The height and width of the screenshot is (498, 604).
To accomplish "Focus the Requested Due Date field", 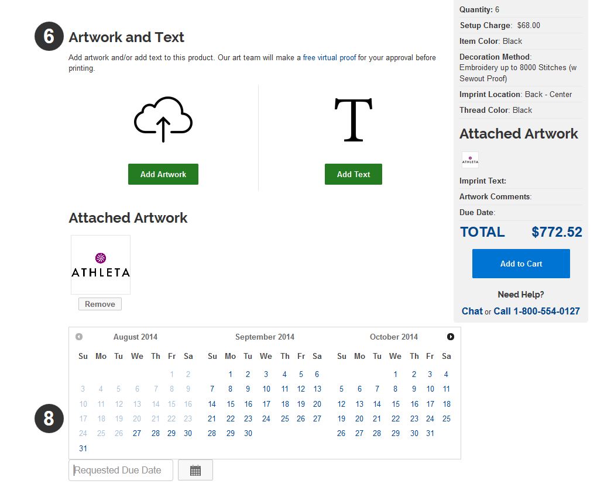I will [x=121, y=471].
